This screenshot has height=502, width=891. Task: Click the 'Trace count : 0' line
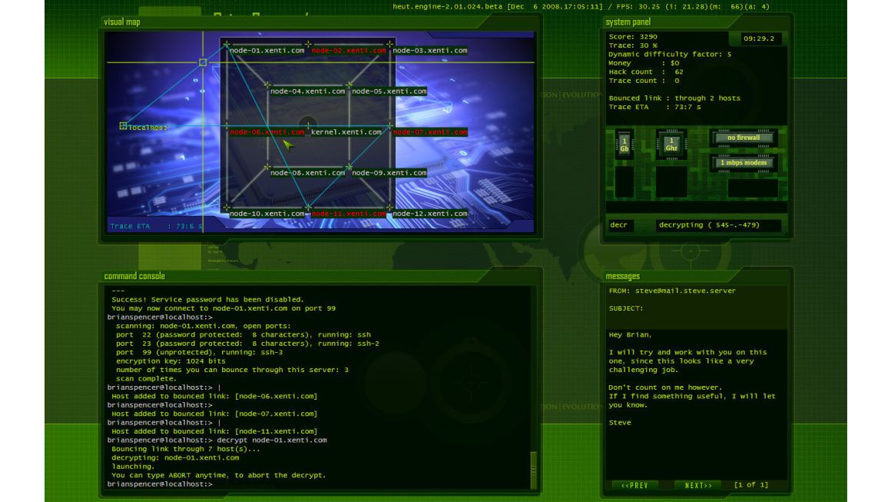644,81
